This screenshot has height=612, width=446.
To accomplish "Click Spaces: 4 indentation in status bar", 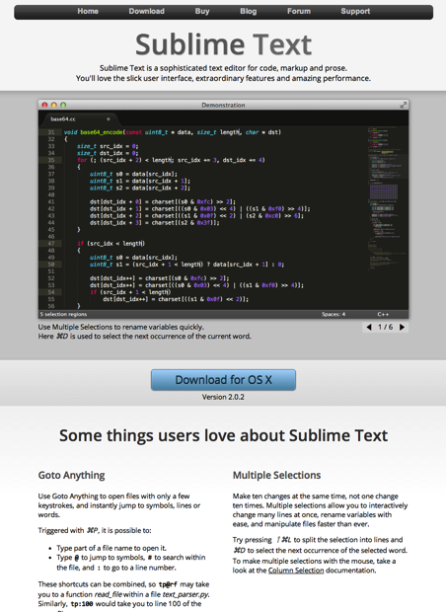I will click(x=334, y=314).
